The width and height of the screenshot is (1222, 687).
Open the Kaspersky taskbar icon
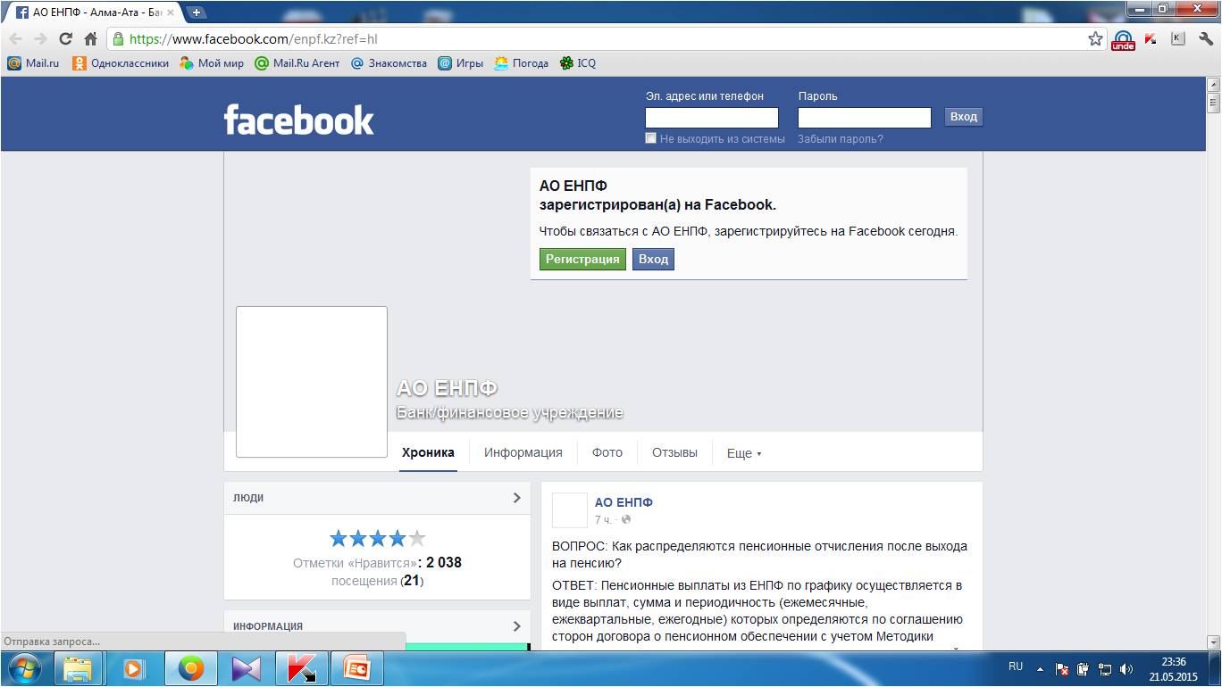301,668
